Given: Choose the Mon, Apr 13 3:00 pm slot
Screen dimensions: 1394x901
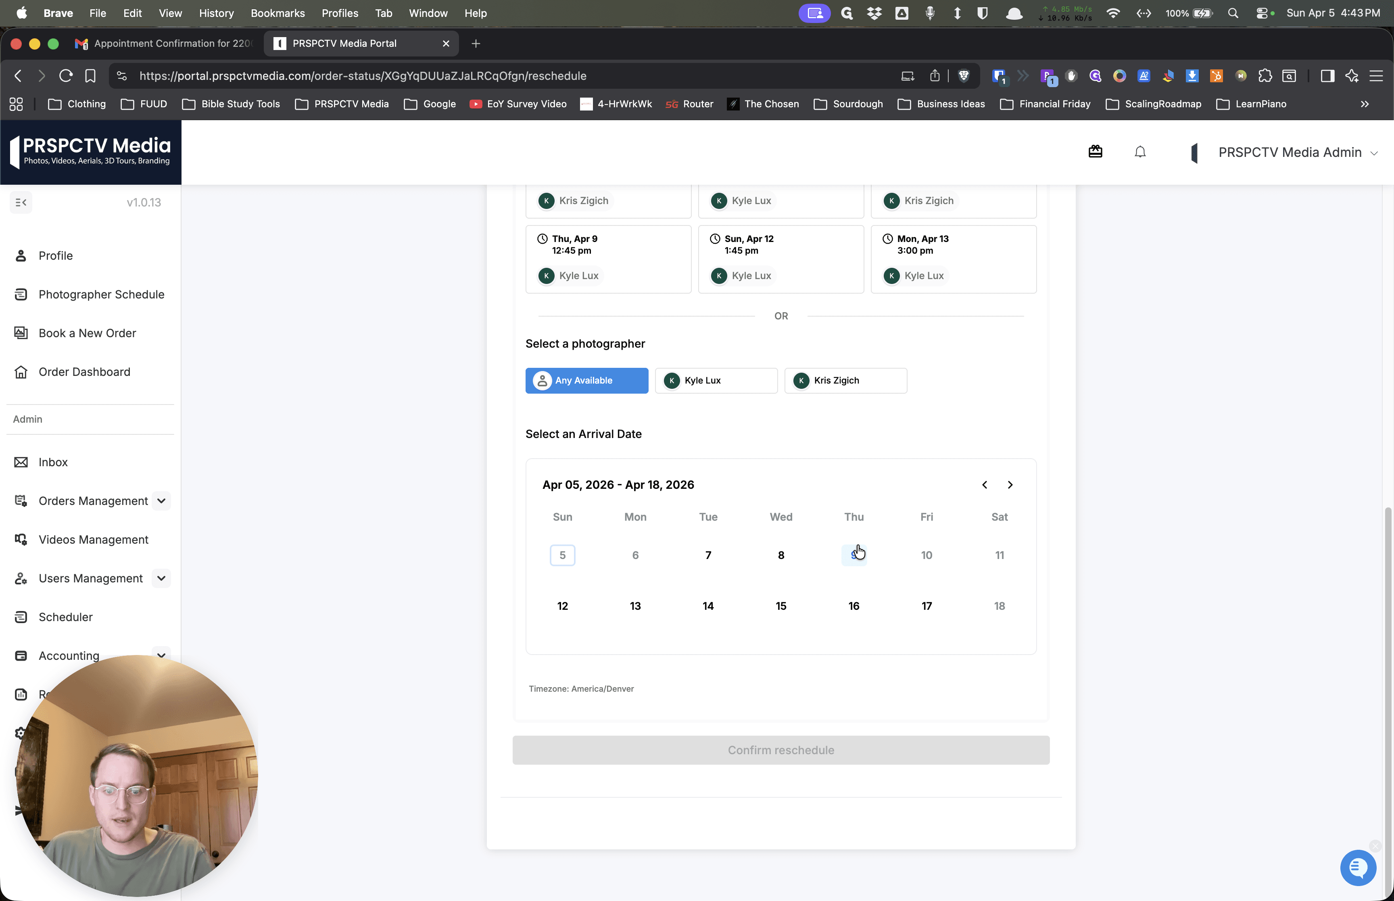Looking at the screenshot, I should [x=954, y=259].
